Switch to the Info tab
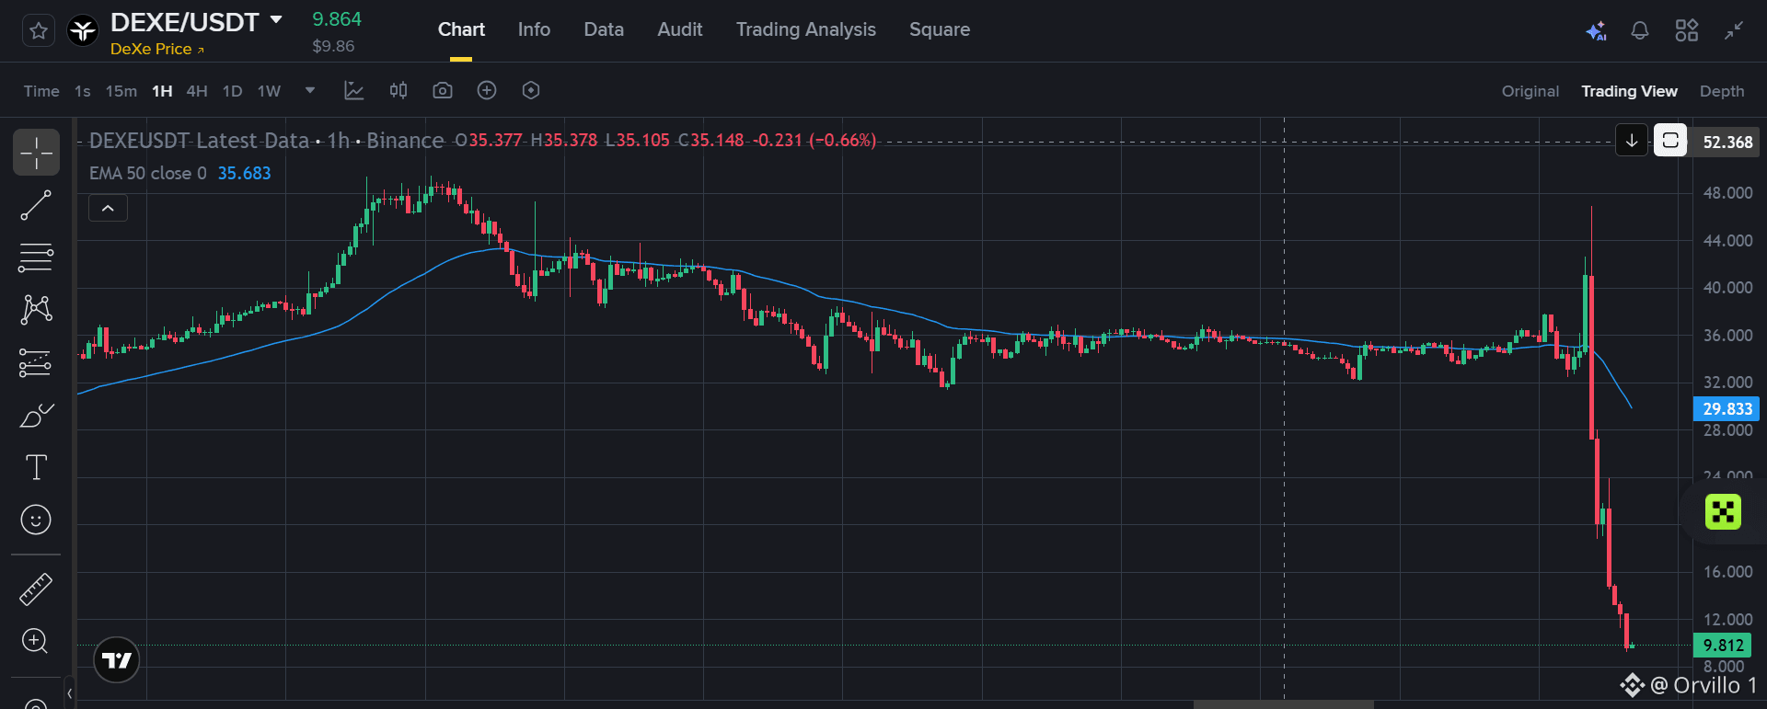1767x709 pixels. 534,29
